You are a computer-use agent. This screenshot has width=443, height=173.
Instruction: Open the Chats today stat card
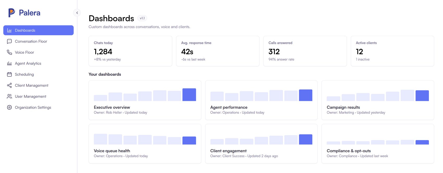(130, 51)
